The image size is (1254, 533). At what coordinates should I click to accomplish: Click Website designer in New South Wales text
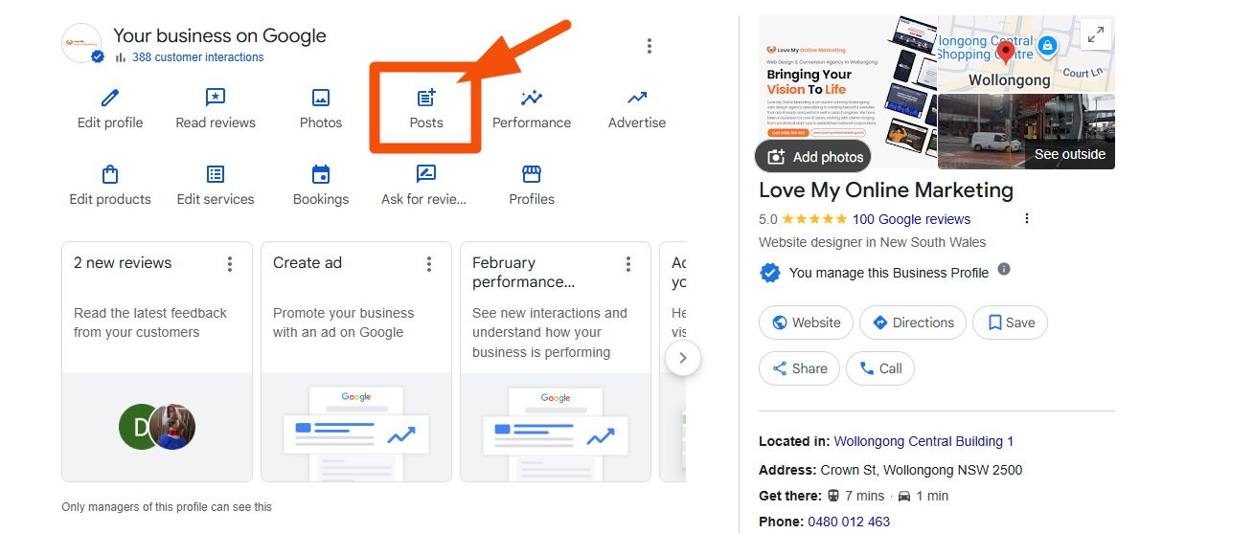[872, 242]
